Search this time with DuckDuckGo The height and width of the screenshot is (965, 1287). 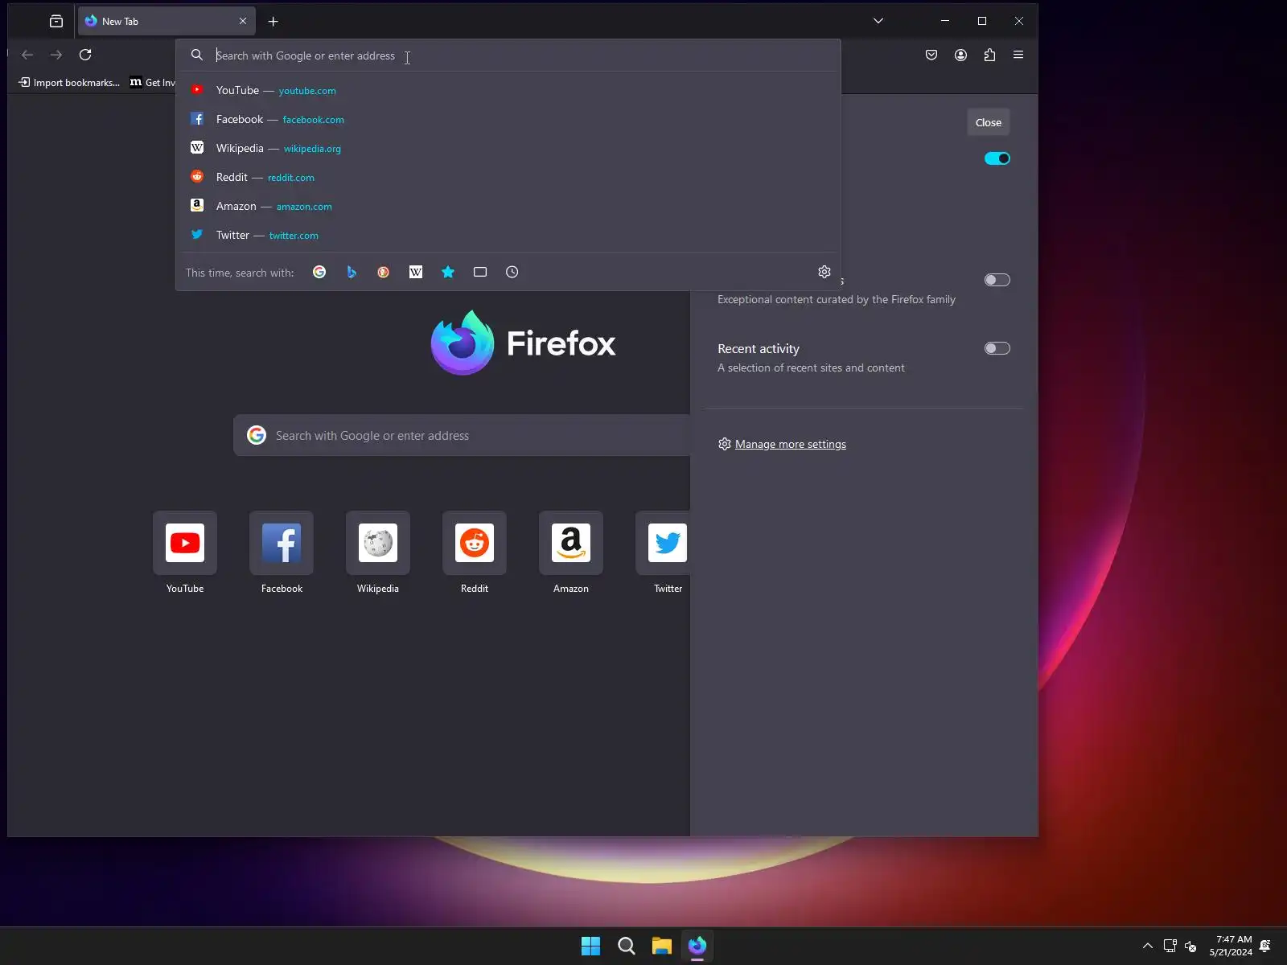point(384,272)
